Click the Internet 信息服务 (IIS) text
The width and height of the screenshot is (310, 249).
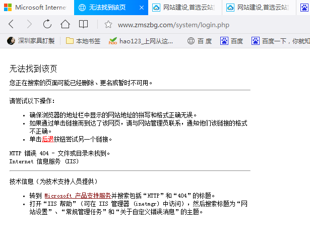click(x=44, y=161)
